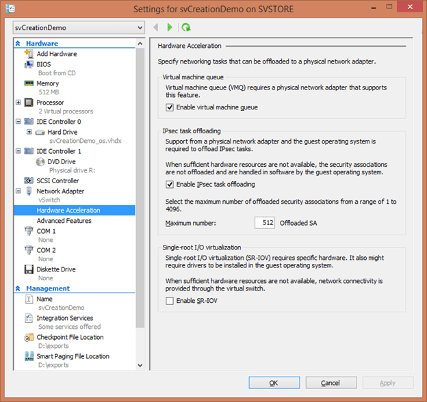
Task: Select the Diskette Drive entry
Action: [x=56, y=269]
